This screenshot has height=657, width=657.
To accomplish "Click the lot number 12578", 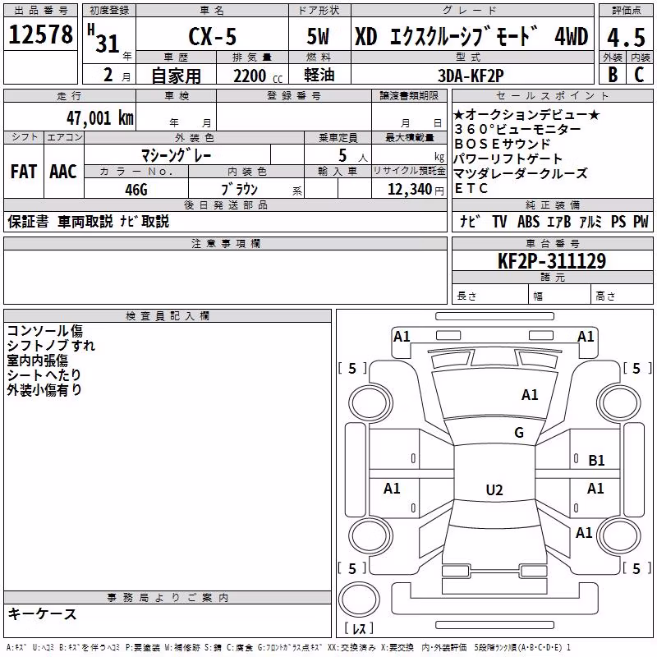I will pyautogui.click(x=40, y=34).
